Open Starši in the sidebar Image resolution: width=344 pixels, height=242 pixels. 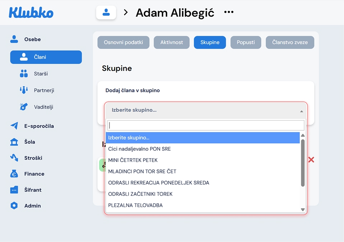41,74
